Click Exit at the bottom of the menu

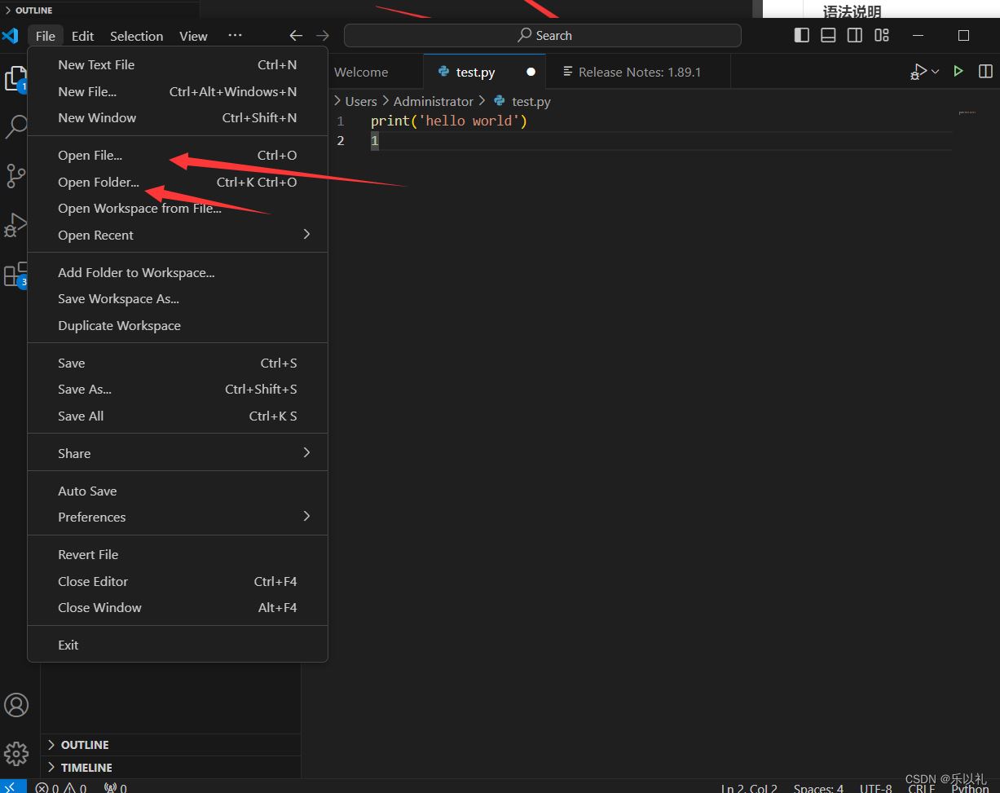68,645
